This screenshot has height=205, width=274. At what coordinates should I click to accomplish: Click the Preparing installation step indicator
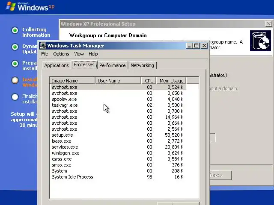15,64
